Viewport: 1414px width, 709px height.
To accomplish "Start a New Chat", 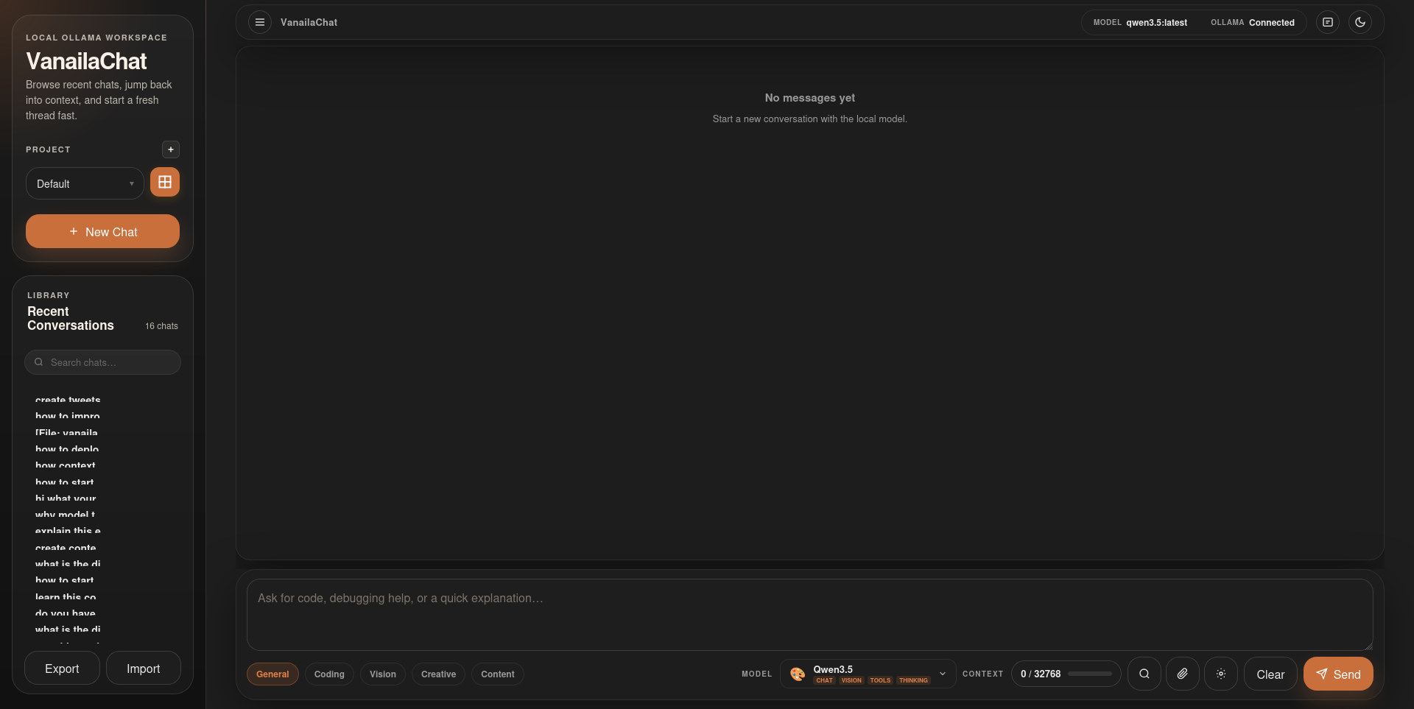I will click(x=102, y=231).
